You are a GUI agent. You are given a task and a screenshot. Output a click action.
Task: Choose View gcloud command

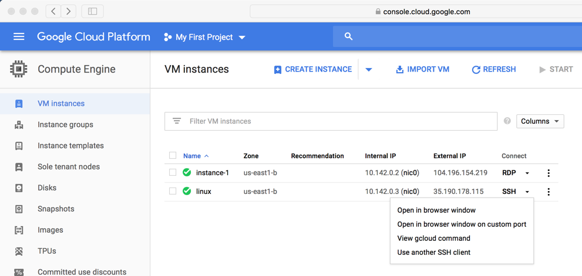tap(433, 238)
